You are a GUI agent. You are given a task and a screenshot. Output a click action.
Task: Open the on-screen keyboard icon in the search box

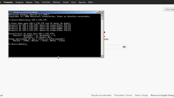(124, 47)
